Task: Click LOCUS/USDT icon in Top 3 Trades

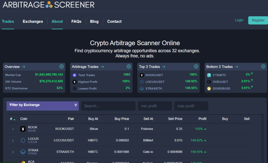Action: coord(142,82)
